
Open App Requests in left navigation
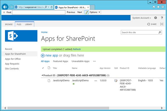tap(12, 64)
